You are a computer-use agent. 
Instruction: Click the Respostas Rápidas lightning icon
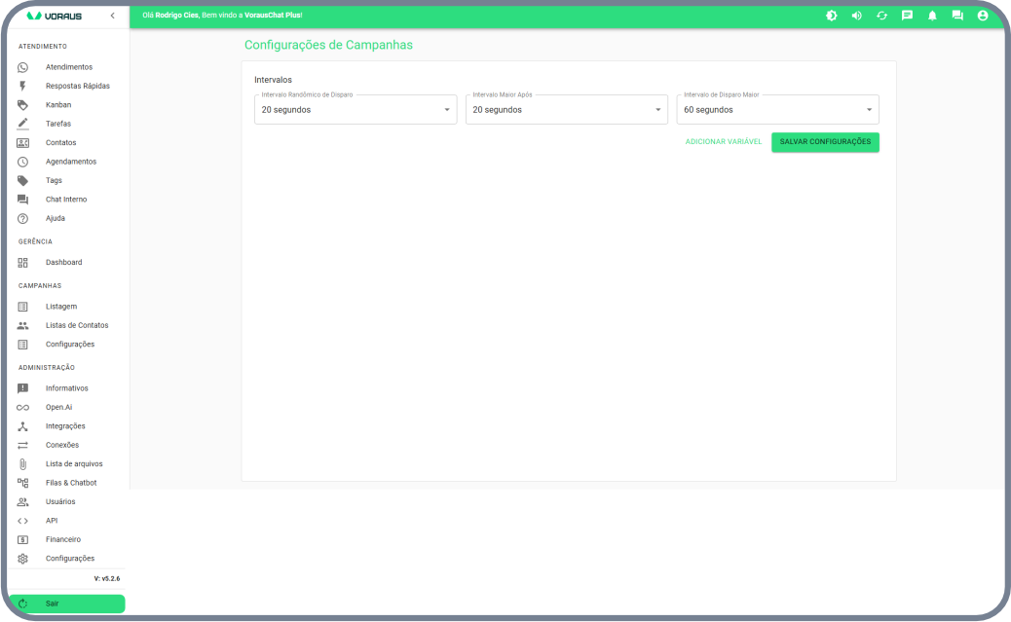tap(23, 86)
